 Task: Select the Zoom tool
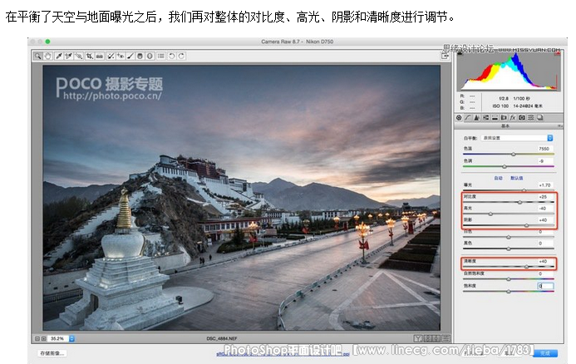[x=37, y=56]
